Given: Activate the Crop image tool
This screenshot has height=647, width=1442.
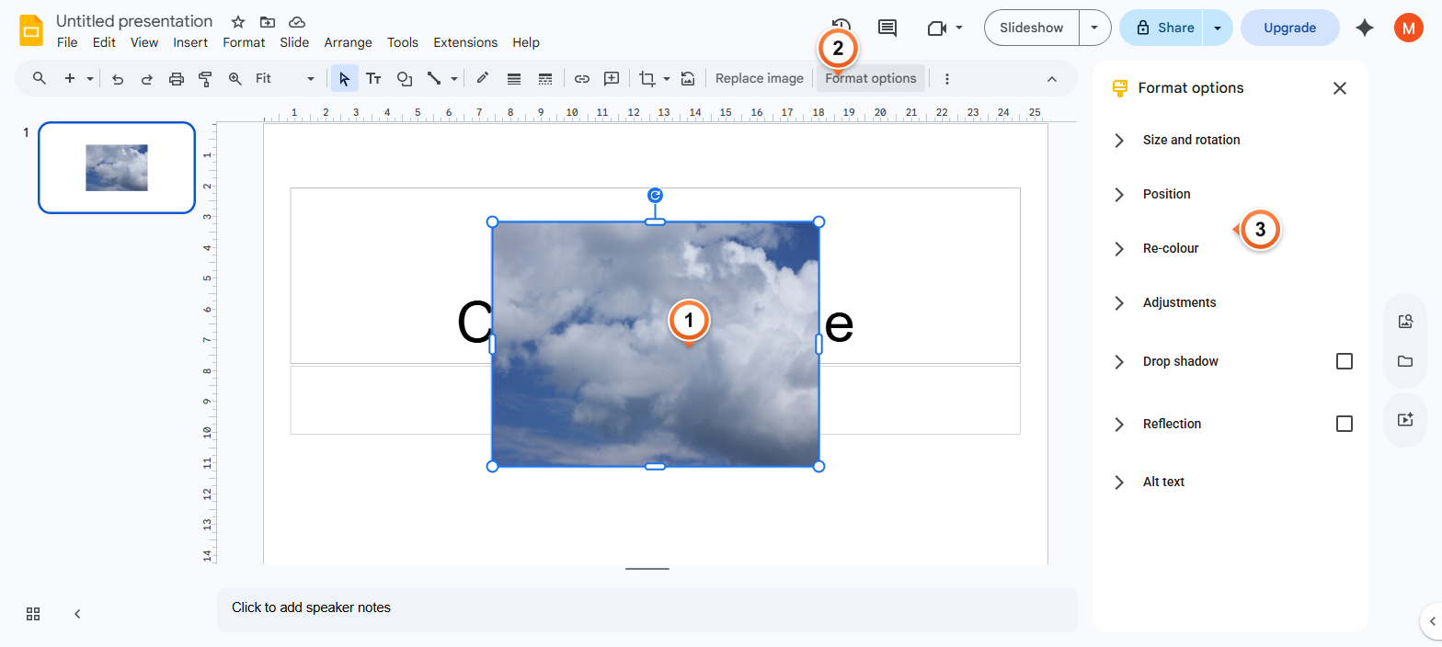Looking at the screenshot, I should click(x=647, y=78).
